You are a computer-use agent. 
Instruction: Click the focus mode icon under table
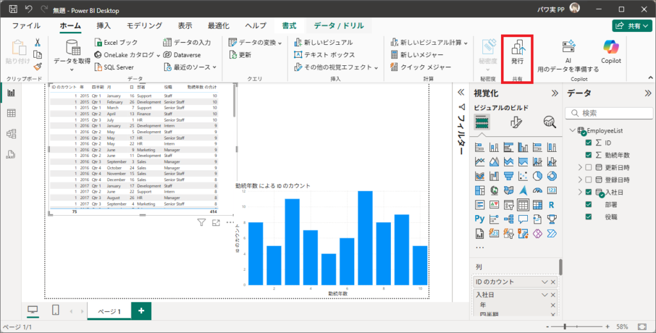pos(216,223)
